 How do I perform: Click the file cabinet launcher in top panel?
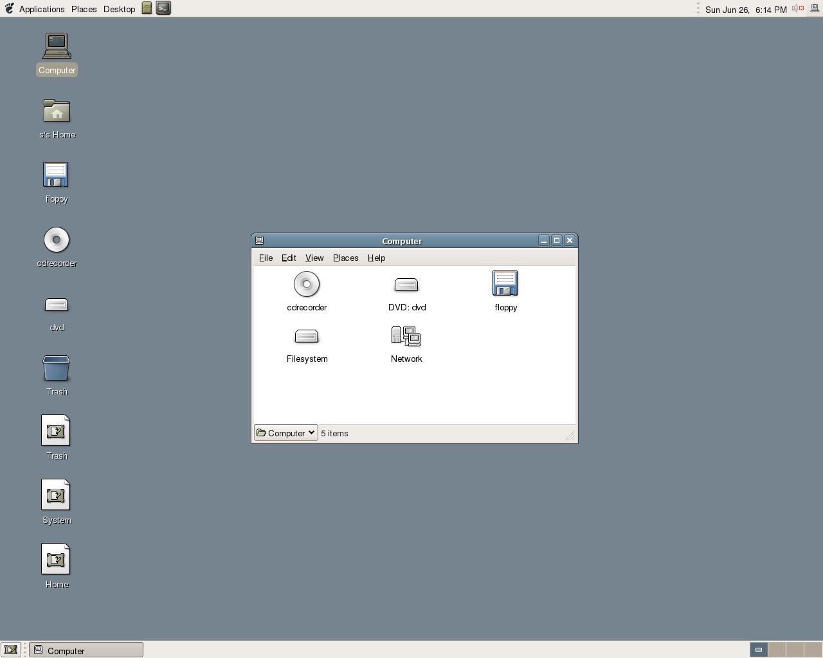(x=147, y=8)
